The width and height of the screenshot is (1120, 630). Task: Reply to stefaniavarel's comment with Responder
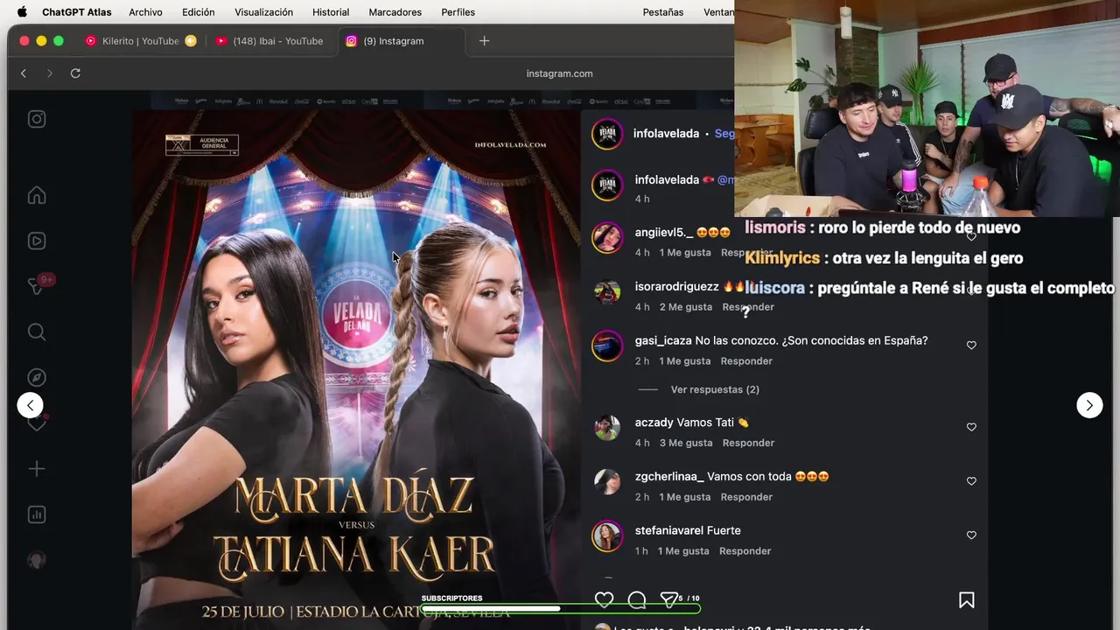745,551
